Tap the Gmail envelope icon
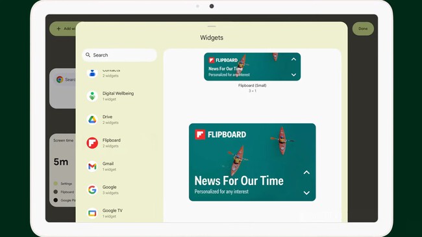 tap(92, 166)
